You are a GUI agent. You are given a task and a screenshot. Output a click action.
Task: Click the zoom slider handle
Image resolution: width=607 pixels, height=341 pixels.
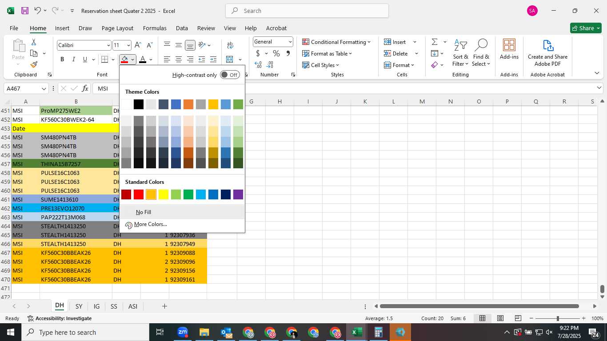(x=558, y=318)
